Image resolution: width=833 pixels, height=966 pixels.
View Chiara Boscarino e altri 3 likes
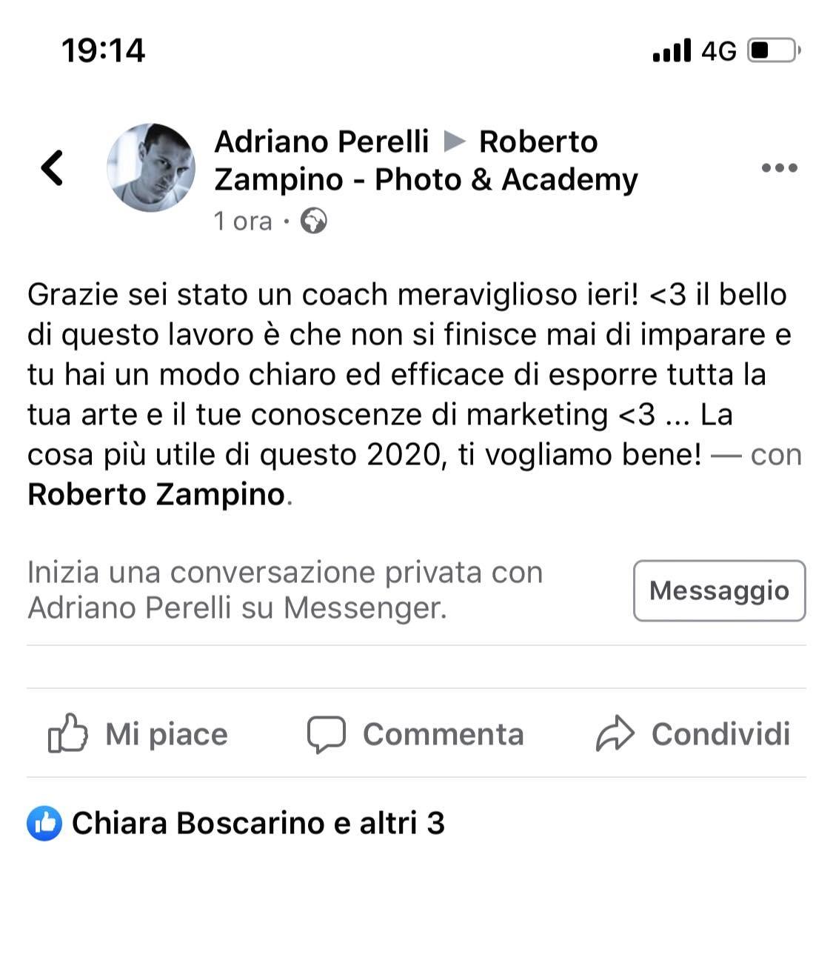(x=258, y=823)
